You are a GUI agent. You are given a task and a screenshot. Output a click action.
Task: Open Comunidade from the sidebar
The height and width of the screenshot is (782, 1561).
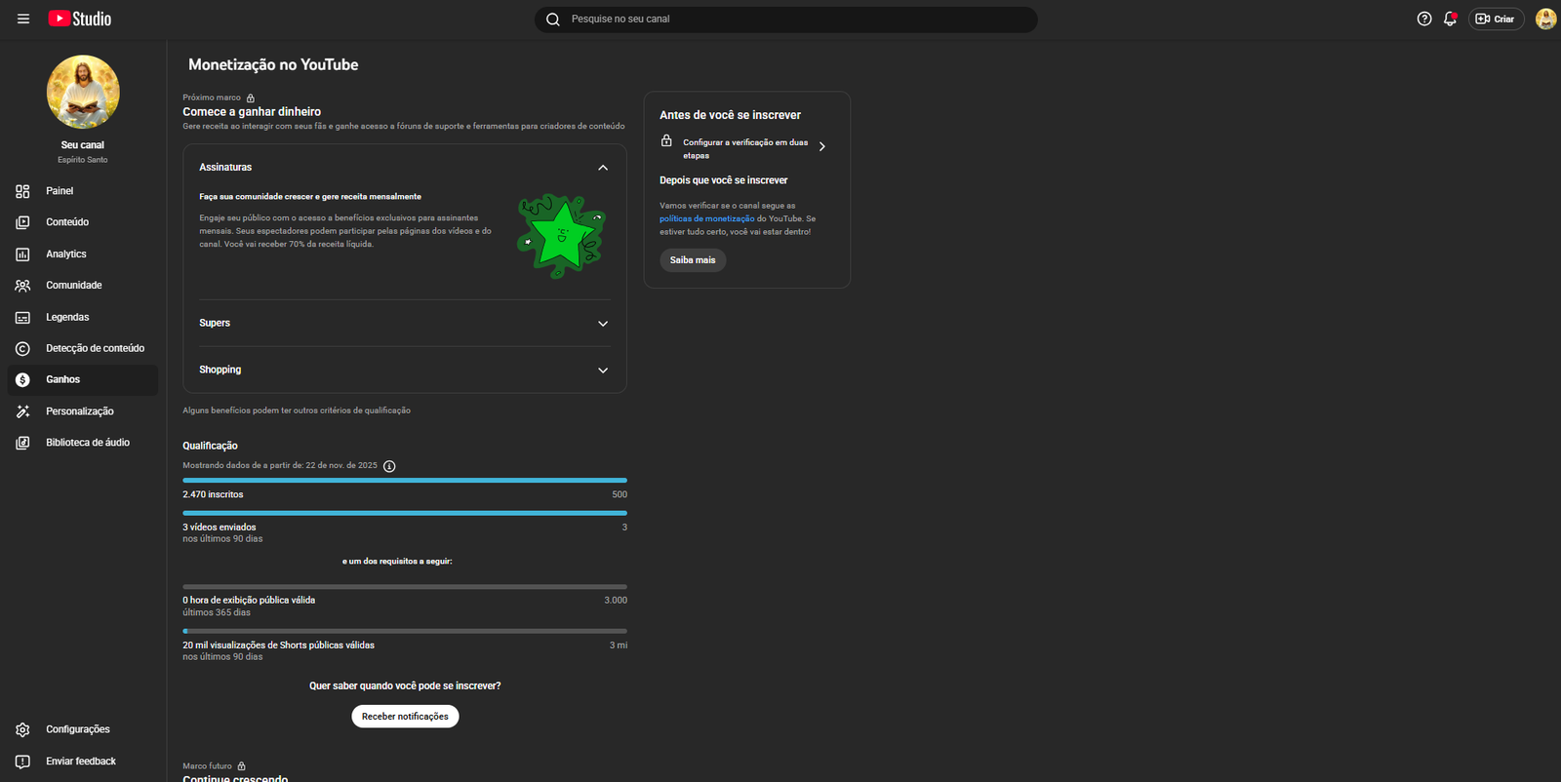tap(73, 286)
